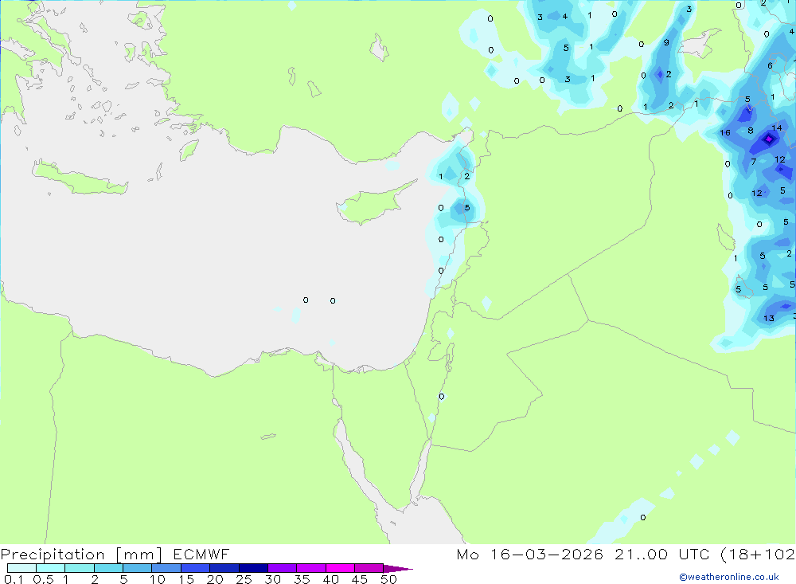Select the 40–45 mm magenta legend swatch
The image size is (796, 584).
(340, 568)
